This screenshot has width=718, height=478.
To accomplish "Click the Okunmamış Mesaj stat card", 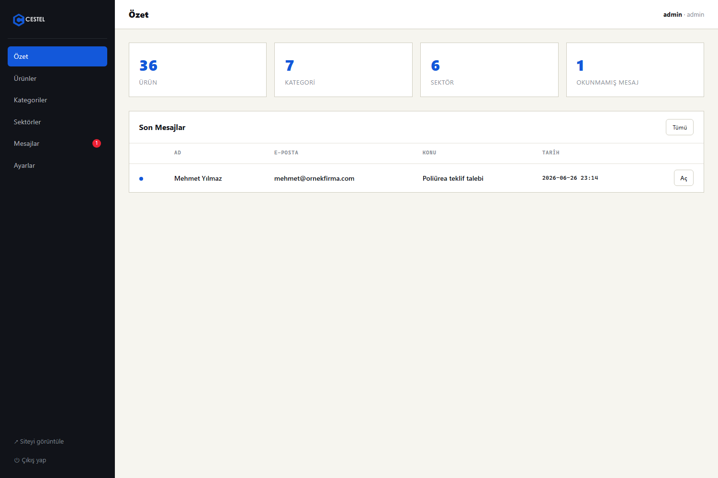I will [635, 70].
